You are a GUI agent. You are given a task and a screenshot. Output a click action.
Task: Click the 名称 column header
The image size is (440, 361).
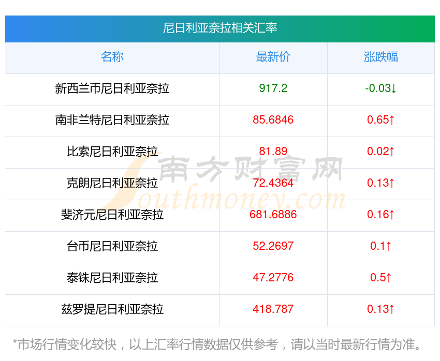pos(112,57)
